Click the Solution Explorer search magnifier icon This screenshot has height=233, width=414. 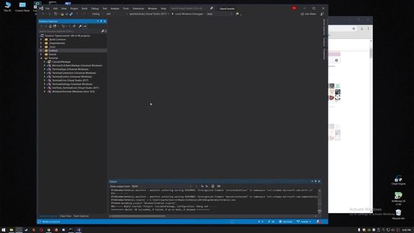click(103, 31)
